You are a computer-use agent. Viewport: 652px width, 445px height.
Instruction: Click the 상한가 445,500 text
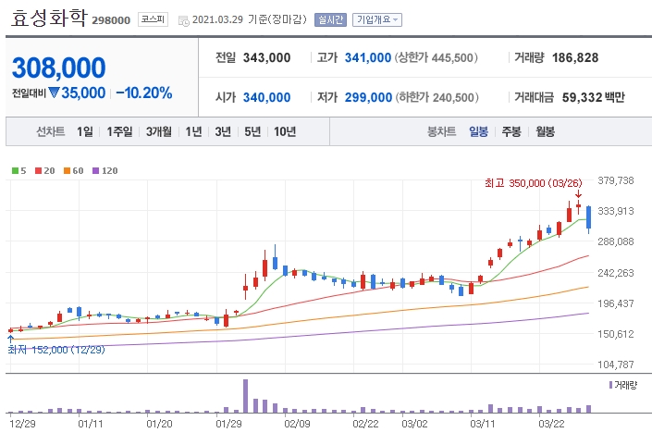437,57
